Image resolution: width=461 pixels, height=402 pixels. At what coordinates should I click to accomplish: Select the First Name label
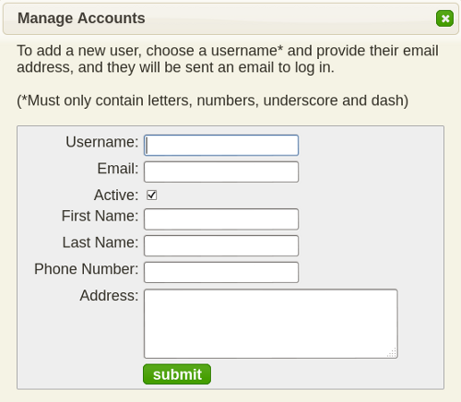click(x=100, y=216)
